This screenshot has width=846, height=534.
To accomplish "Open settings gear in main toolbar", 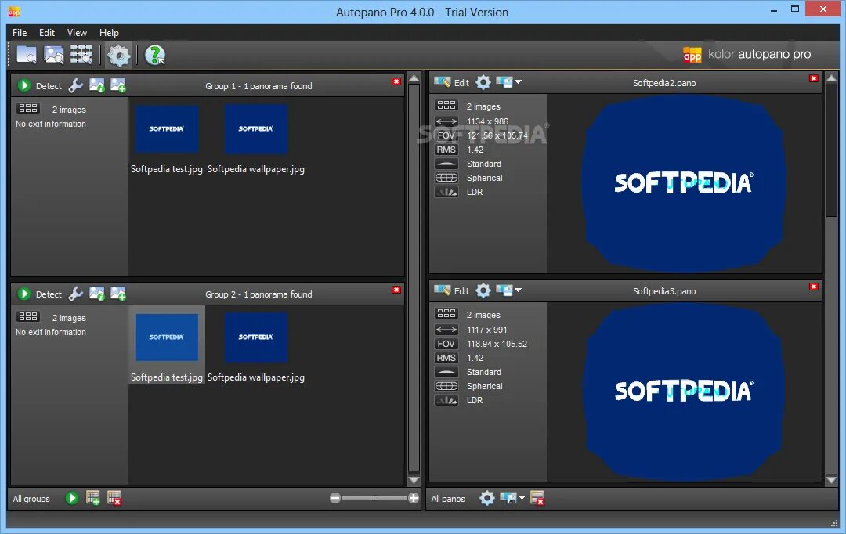I will 119,55.
